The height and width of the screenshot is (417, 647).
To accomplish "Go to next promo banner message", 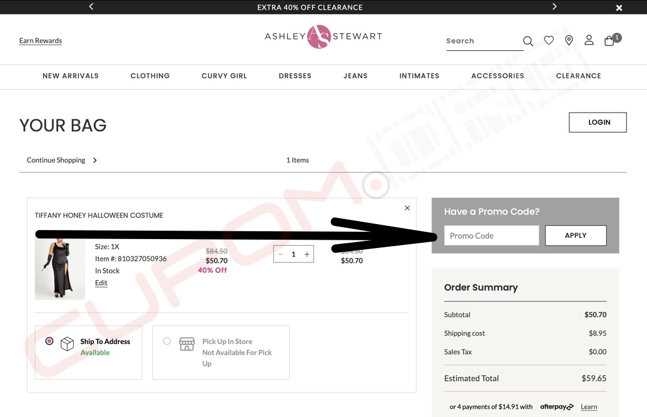I will 554,7.
